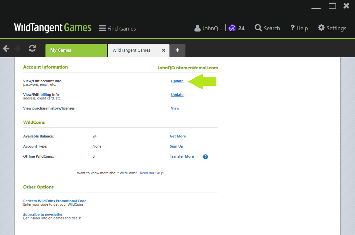Screen dimensions: 355x235
Task: Open the Read our FAQs link
Action: [x=152, y=173]
